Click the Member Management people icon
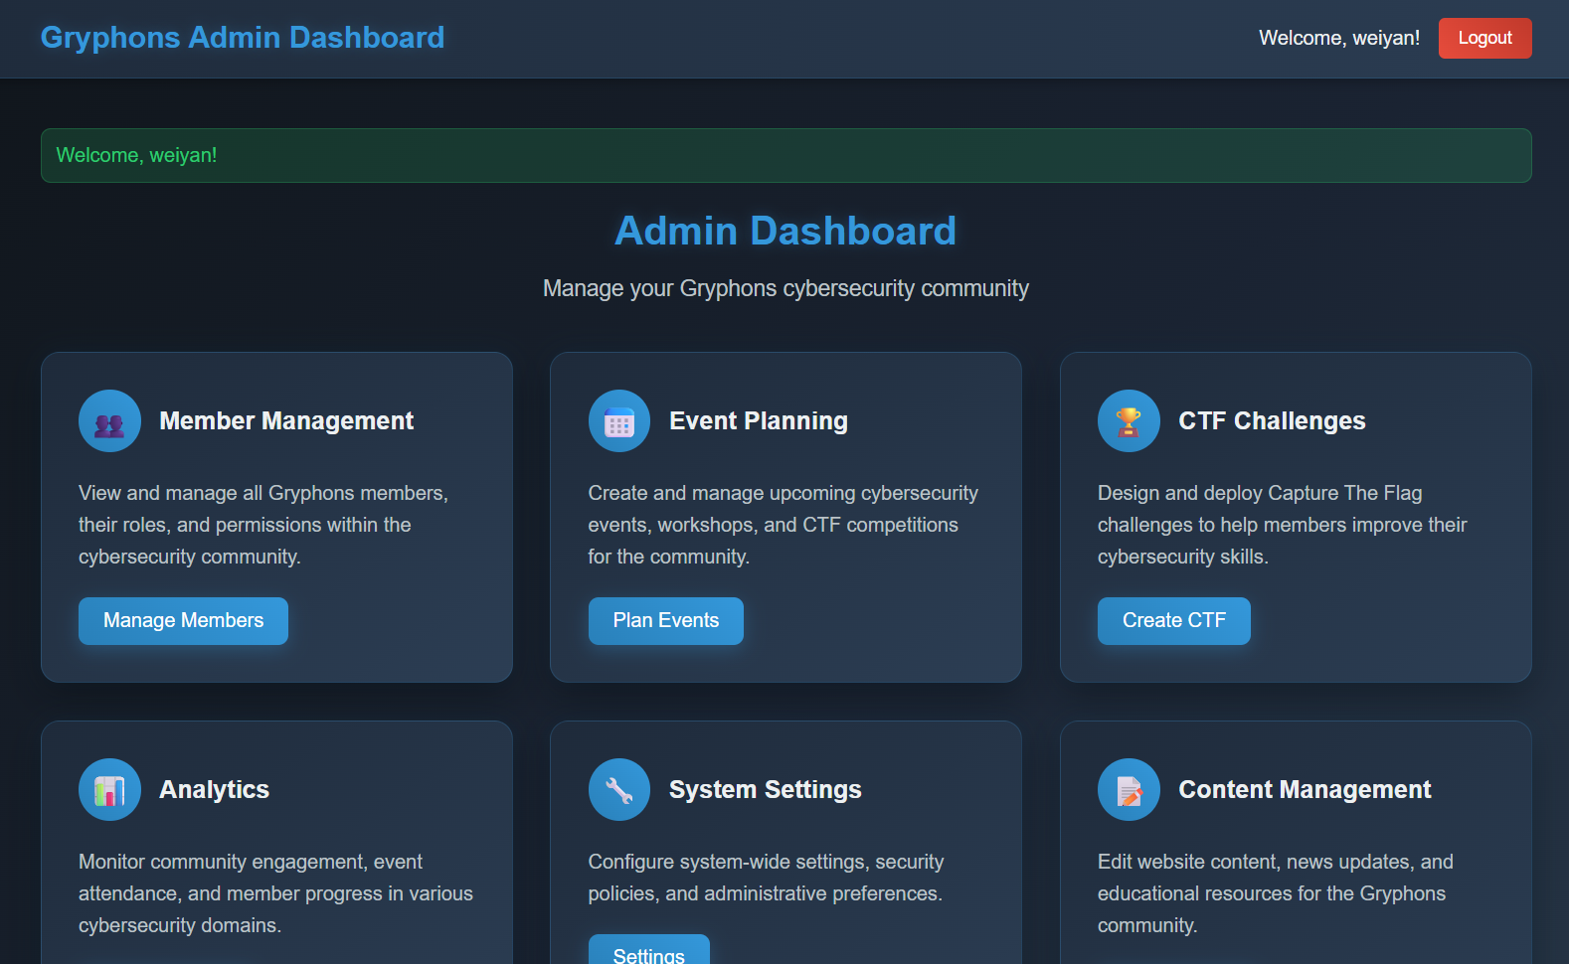This screenshot has height=964, width=1569. coord(109,421)
